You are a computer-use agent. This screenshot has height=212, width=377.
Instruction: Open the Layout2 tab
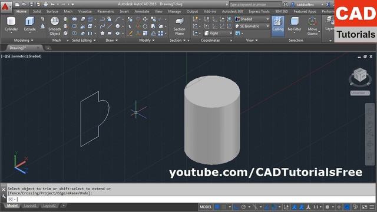[49, 206]
